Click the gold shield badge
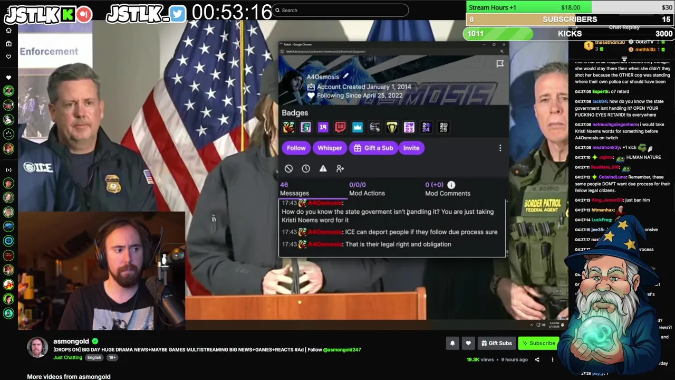675x380 pixels. (x=392, y=127)
